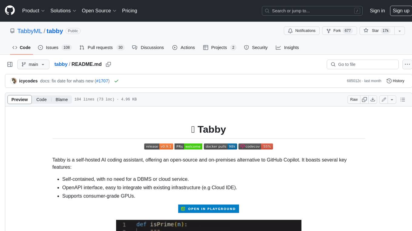Copy the README.md file path
The height and width of the screenshot is (231, 412).
click(108, 64)
